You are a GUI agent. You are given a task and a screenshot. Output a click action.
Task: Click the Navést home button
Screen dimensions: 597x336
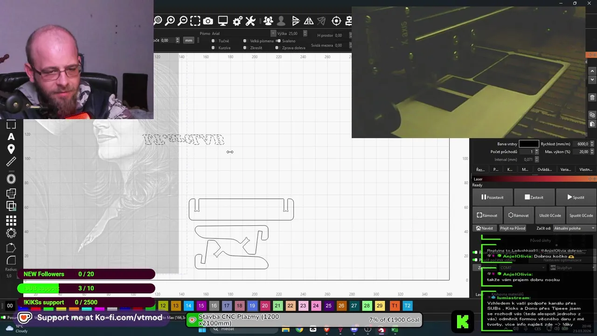(485, 228)
